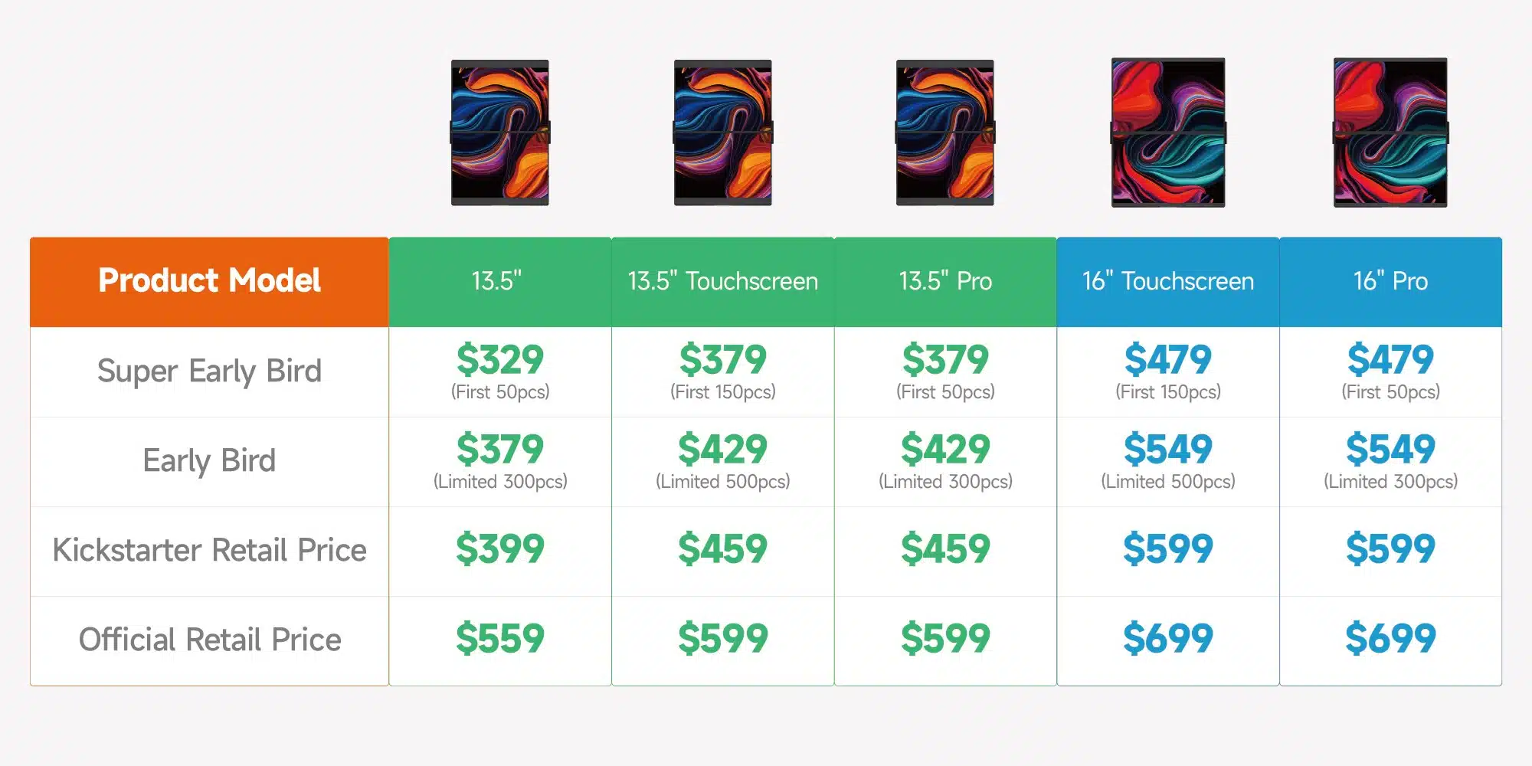Select the 13.5" Touchscreen product image

click(x=723, y=133)
